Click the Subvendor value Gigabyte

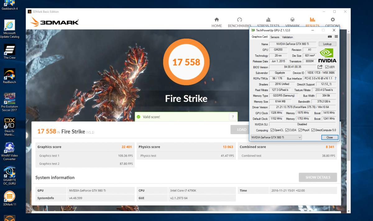click(x=280, y=73)
